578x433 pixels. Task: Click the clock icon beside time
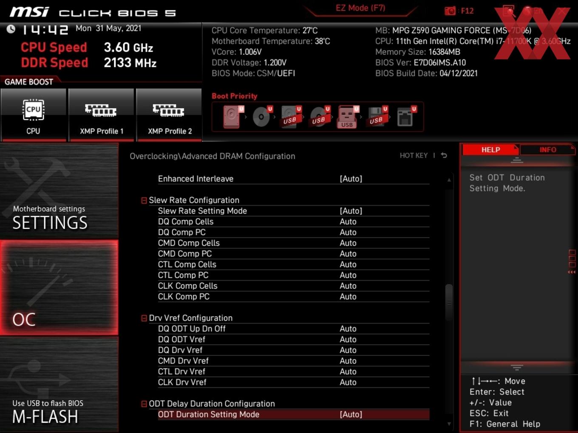pos(11,29)
